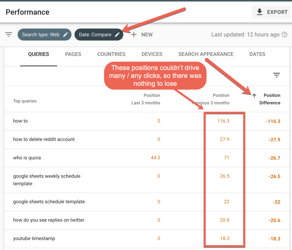Open the Date: Compare filter chip

[x=95, y=34]
